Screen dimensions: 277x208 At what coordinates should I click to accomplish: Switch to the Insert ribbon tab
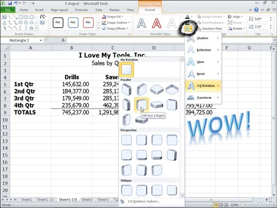pyautogui.click(x=39, y=10)
